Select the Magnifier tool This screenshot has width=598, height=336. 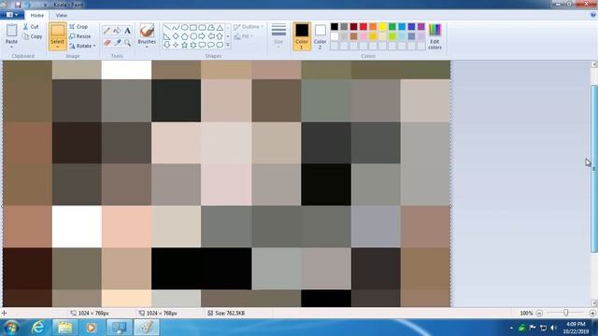point(127,43)
